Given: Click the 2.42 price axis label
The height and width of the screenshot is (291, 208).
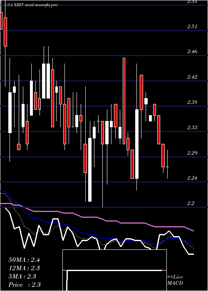Looking at the screenshot, I should pos(192,77).
